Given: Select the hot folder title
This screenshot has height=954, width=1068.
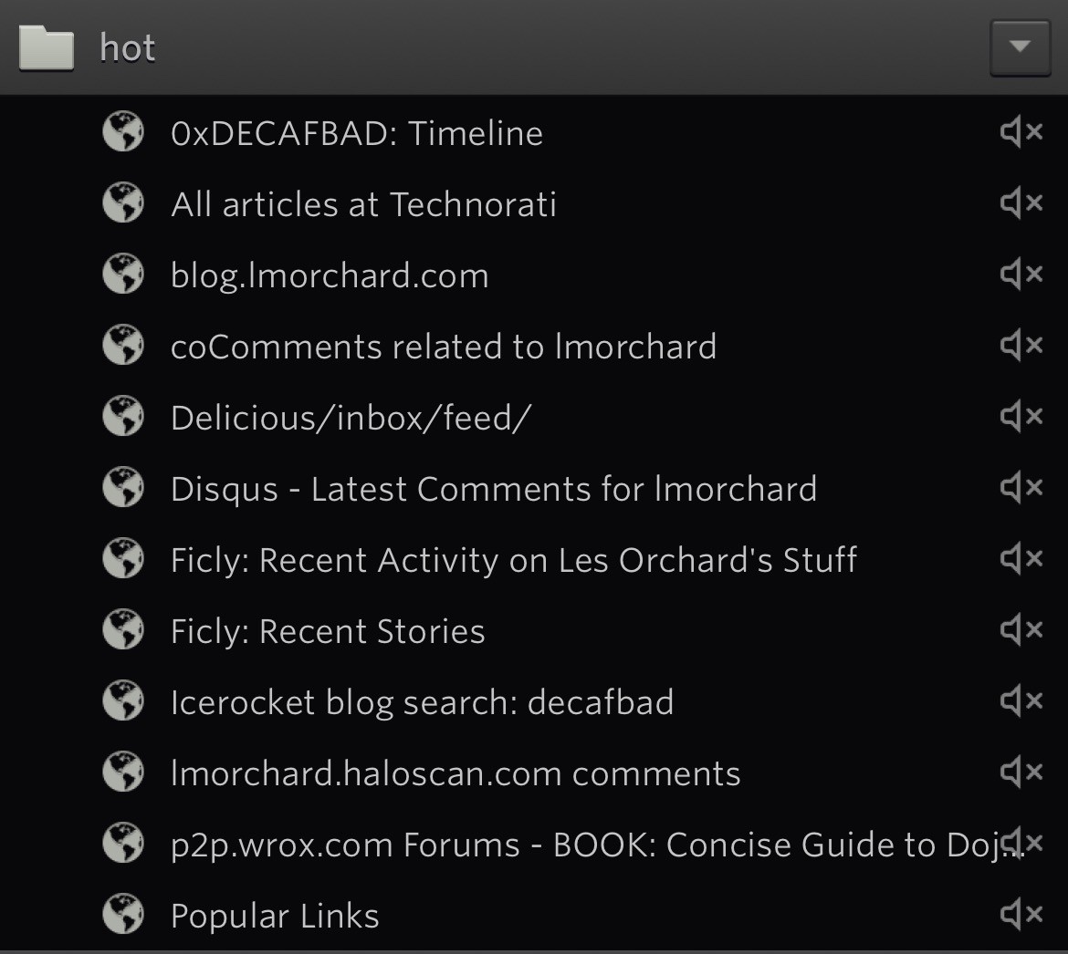Looking at the screenshot, I should 128,47.
